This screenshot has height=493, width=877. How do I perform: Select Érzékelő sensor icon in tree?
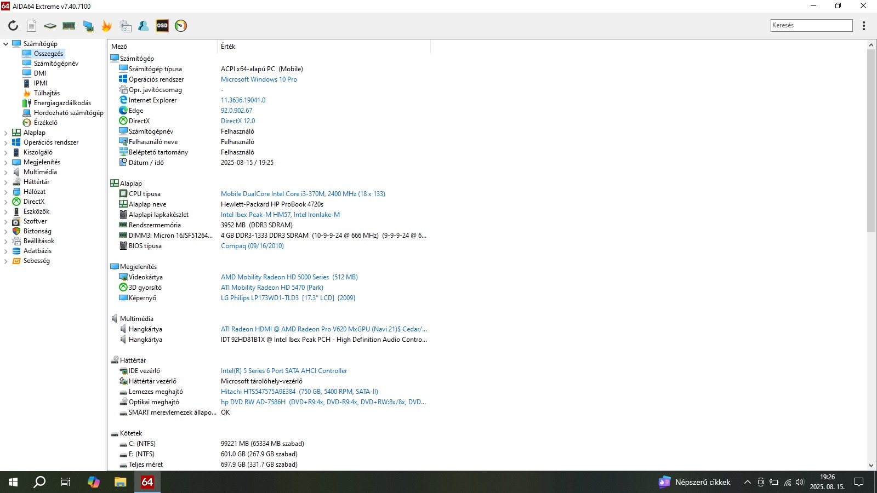point(27,123)
